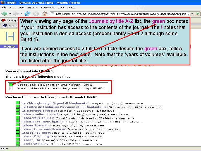This screenshot has height=151, width=201.
Task: Open Lancet, The journal link
Action: click(x=31, y=140)
